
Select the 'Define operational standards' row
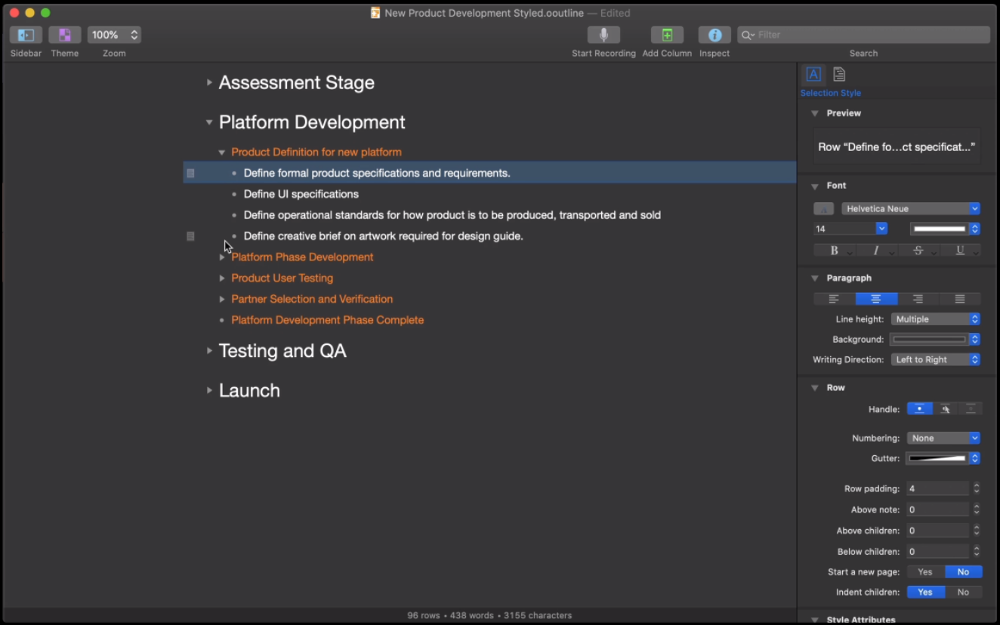(489, 215)
